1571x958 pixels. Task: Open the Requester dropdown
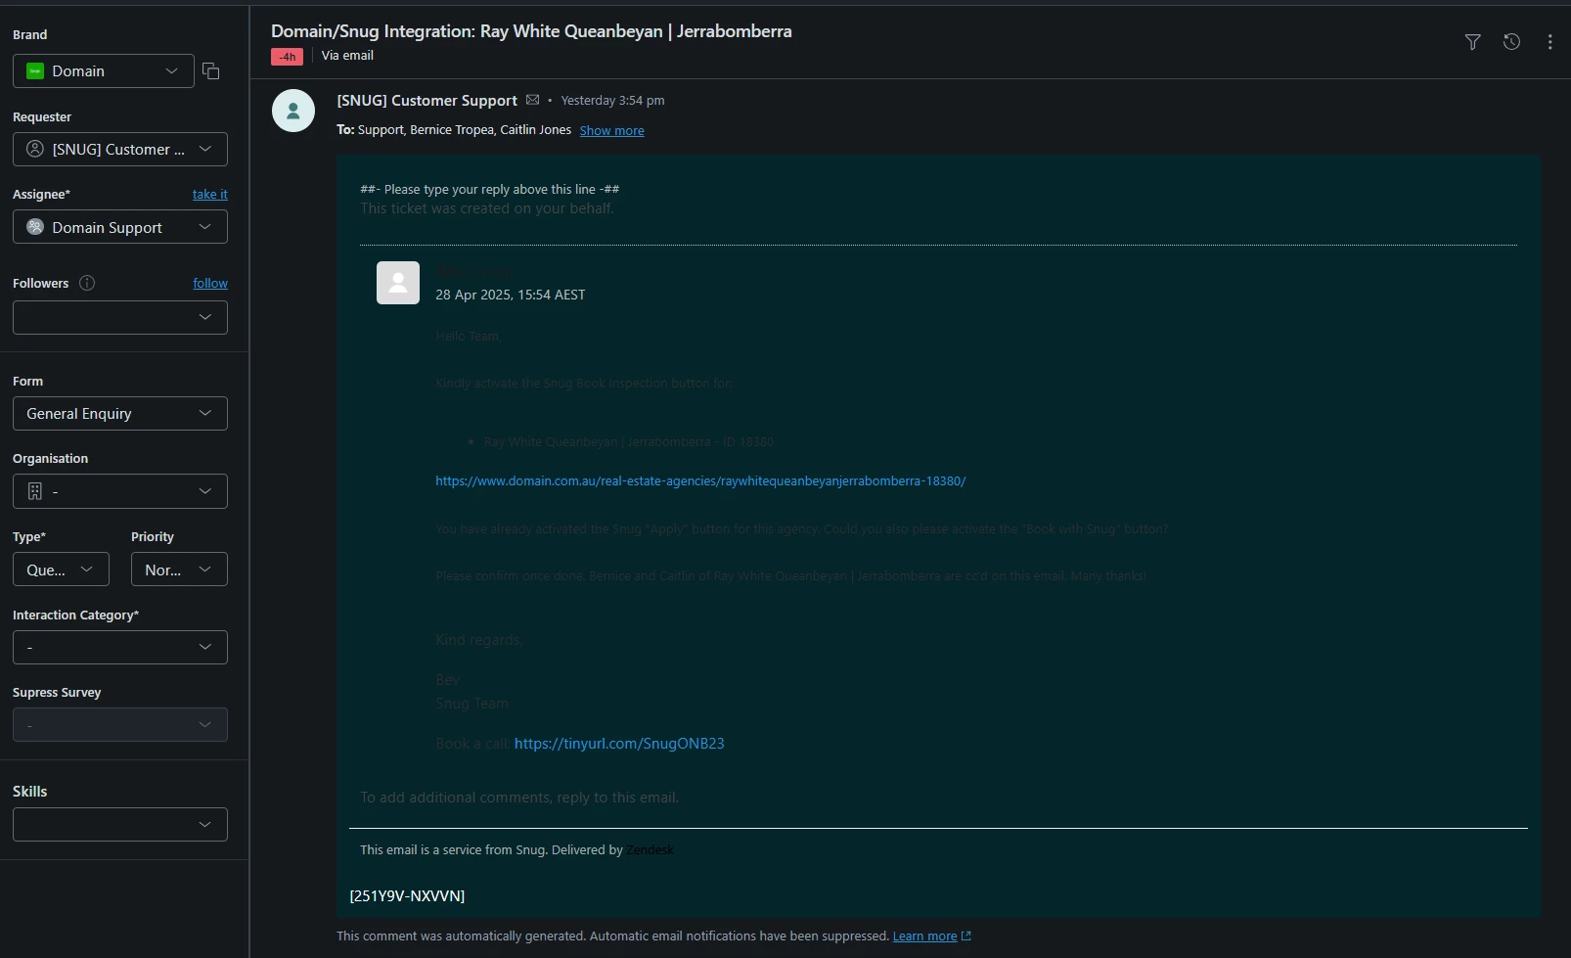[x=120, y=150]
